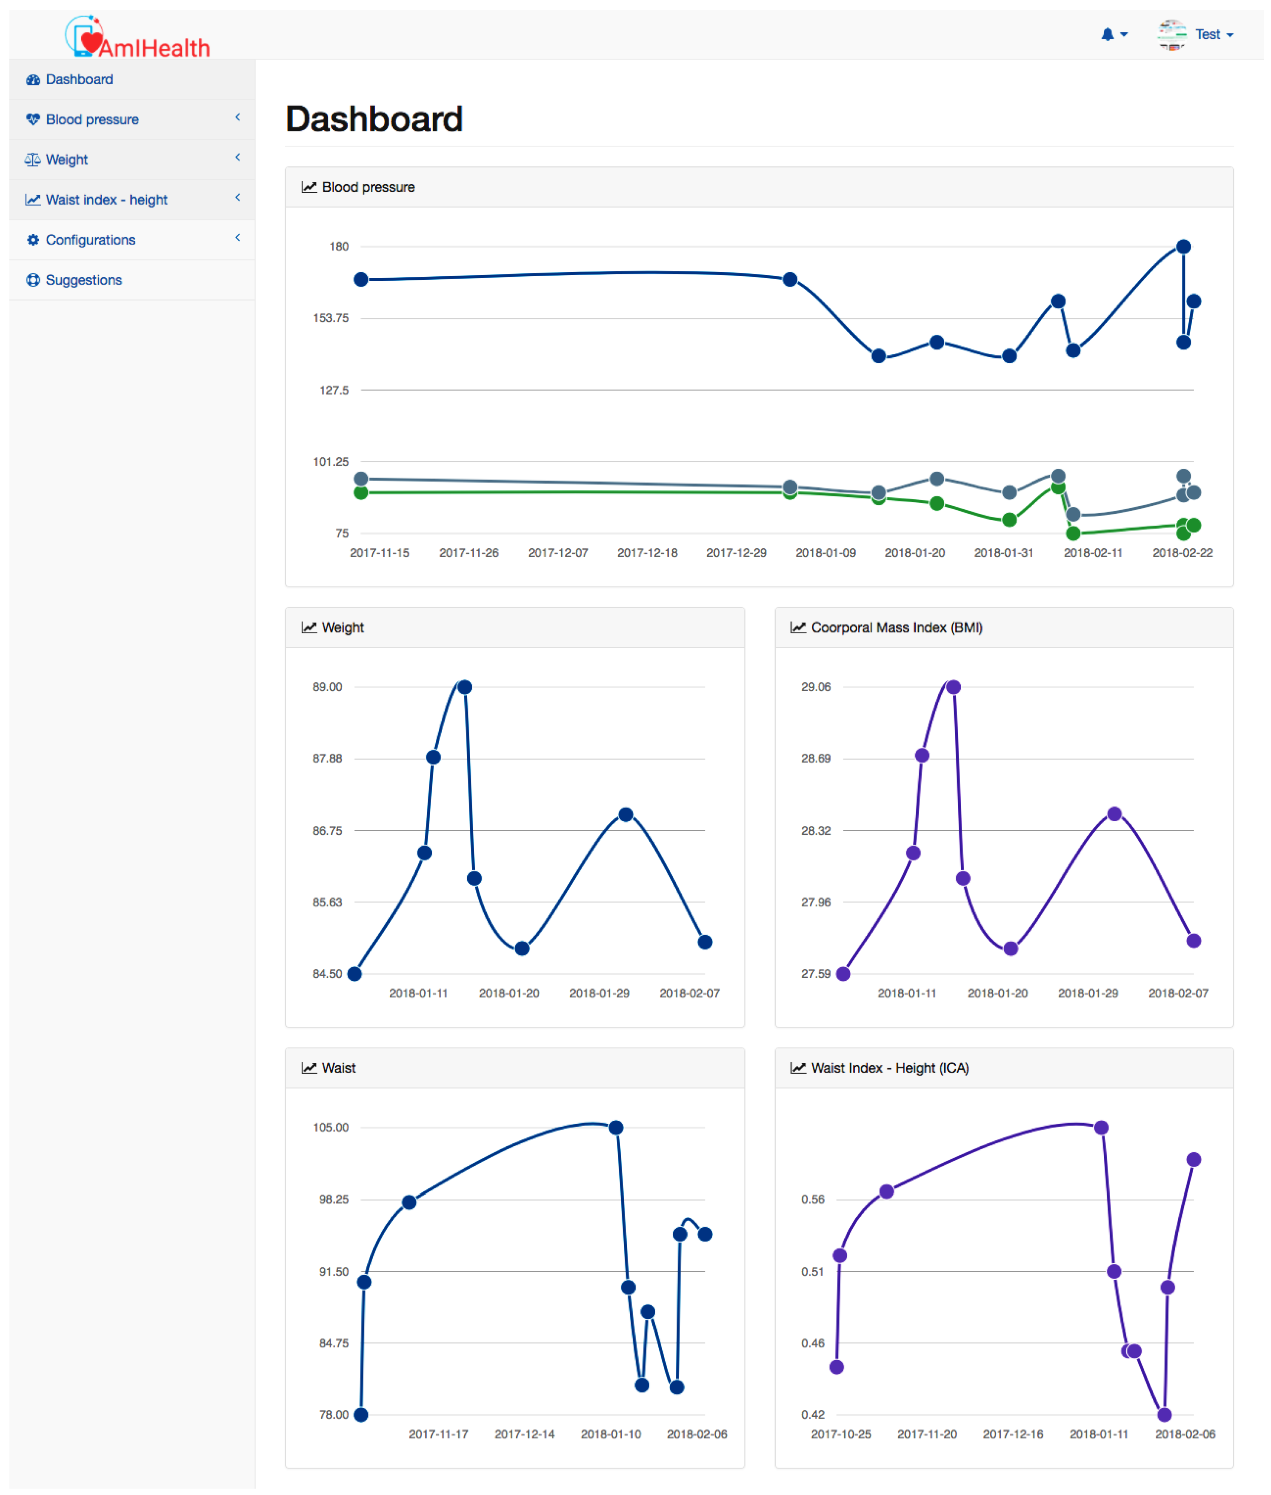1271x1495 pixels.
Task: Expand the Weight chevron in sidebar
Action: pyautogui.click(x=238, y=158)
